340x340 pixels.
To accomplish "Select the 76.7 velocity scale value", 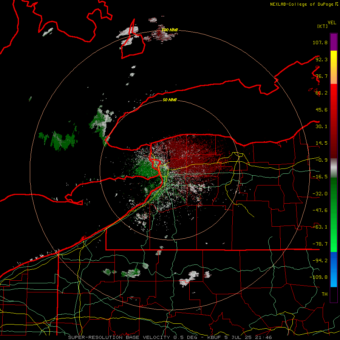I will coord(321,76).
